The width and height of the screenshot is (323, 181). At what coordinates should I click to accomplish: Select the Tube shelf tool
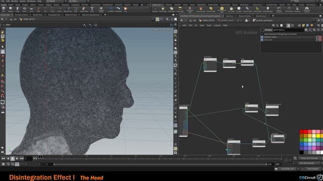coord(18,9)
